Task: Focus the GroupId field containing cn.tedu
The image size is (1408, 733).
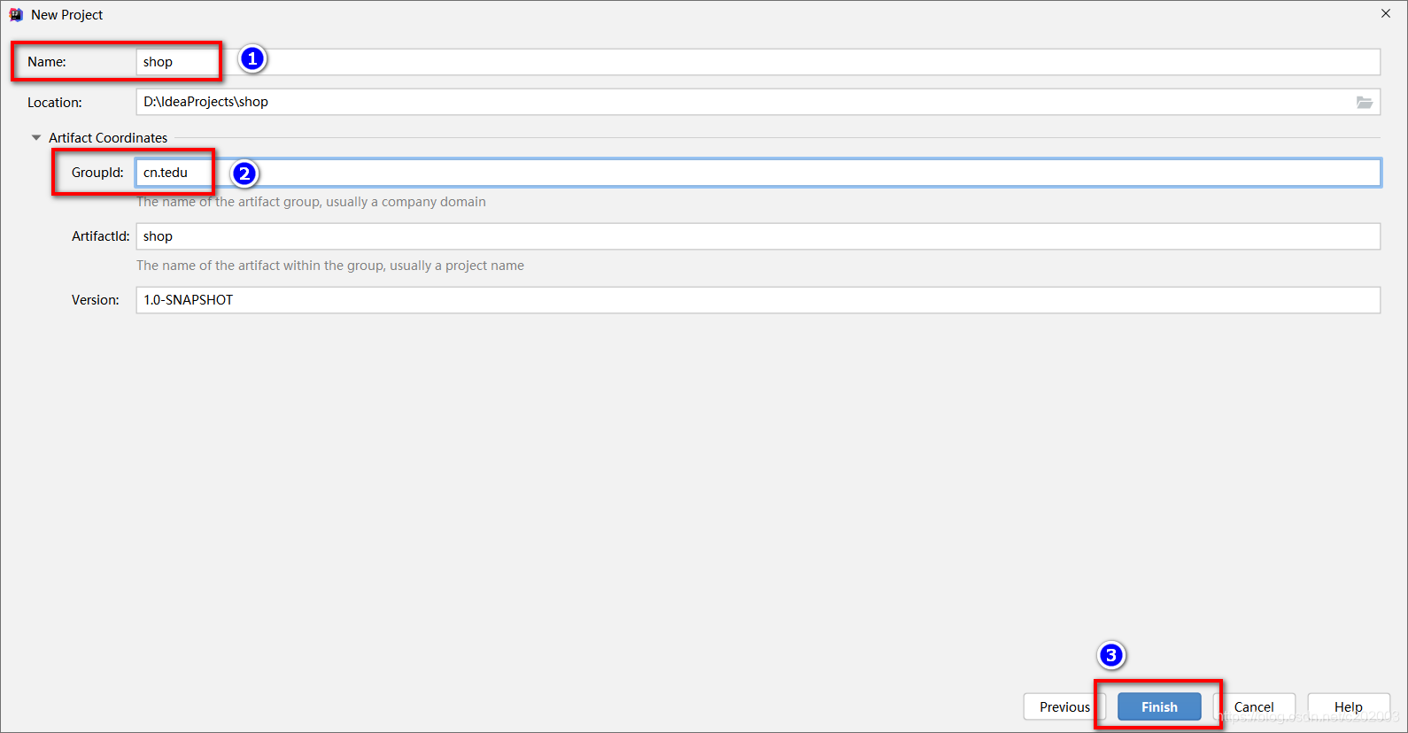Action: tap(758, 173)
